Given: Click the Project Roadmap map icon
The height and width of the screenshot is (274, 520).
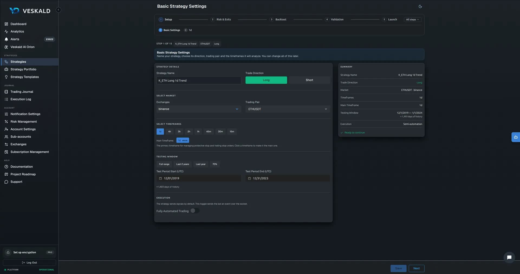Looking at the screenshot, I should click(x=6, y=174).
